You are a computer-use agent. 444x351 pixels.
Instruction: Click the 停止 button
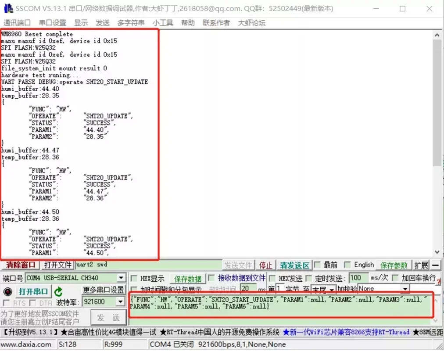tap(265, 265)
